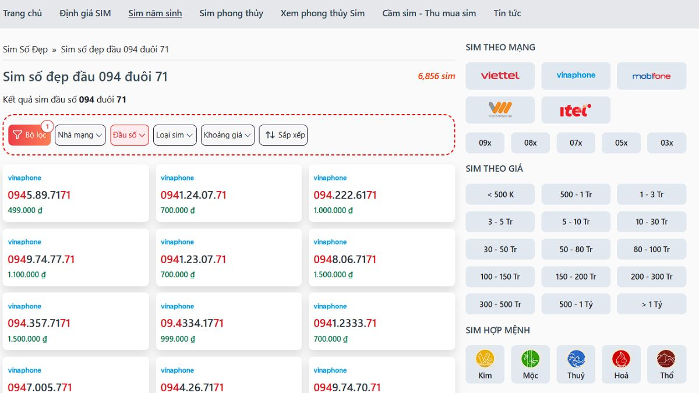Pick the Mobifone network logo
699x393 pixels.
point(651,76)
